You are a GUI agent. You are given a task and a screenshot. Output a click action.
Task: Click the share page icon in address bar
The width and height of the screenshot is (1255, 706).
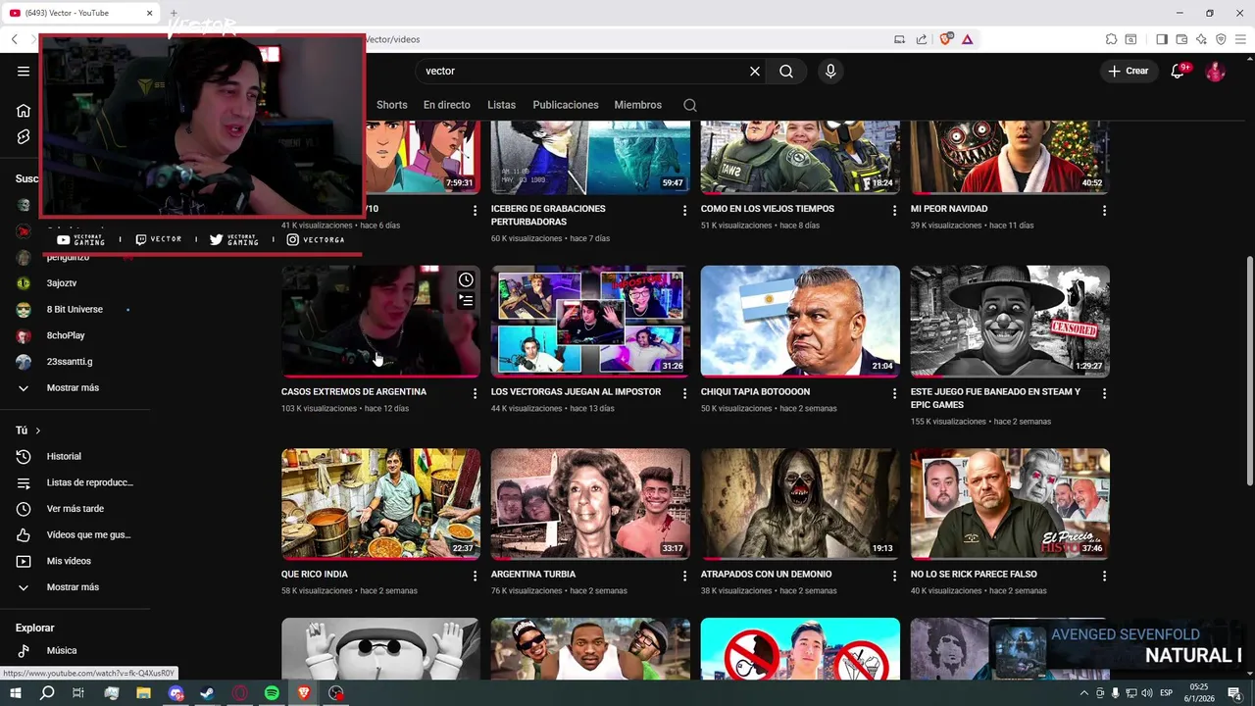click(x=922, y=39)
